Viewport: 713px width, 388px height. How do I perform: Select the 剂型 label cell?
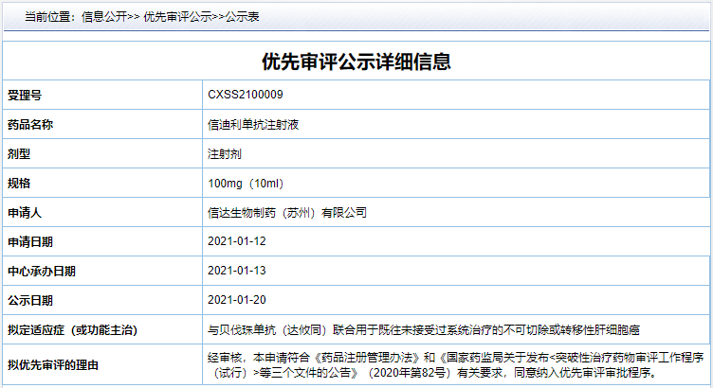102,154
